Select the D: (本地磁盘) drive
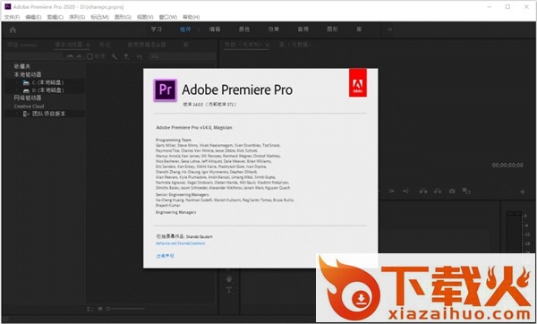Viewport: 537px width, 324px height. (x=47, y=90)
